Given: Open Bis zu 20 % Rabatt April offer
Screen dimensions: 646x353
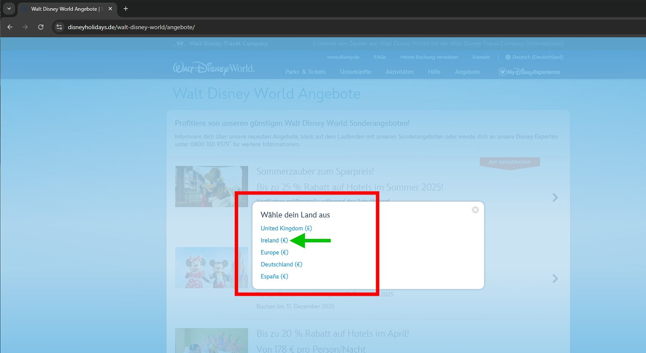Looking at the screenshot, I should click(x=332, y=334).
